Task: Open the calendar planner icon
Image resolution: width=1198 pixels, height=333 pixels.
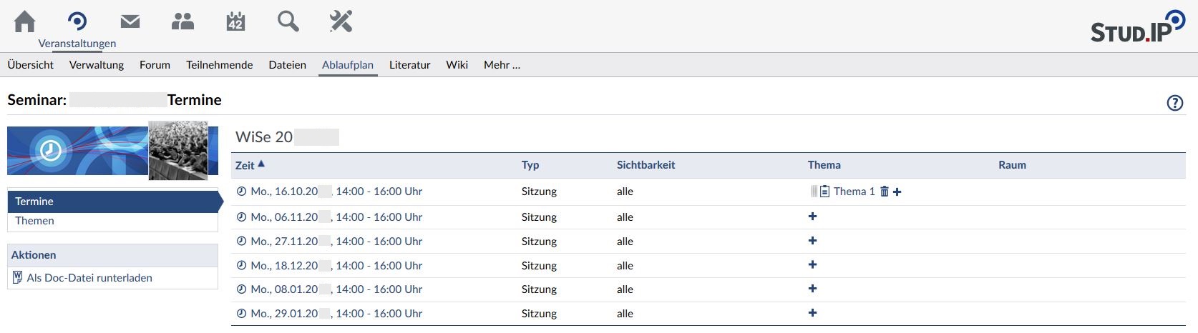Action: tap(235, 22)
